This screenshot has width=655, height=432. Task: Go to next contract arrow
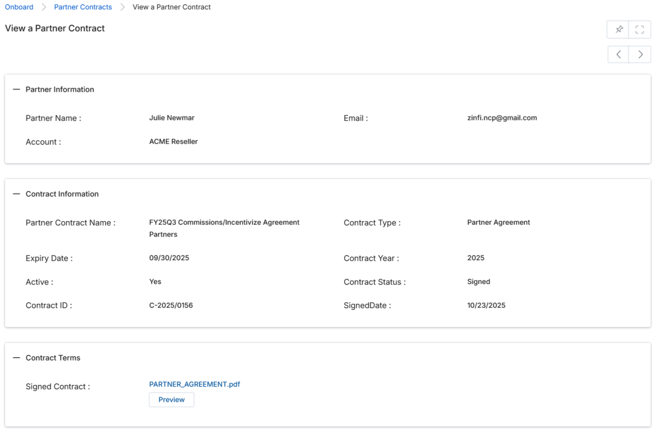[640, 54]
